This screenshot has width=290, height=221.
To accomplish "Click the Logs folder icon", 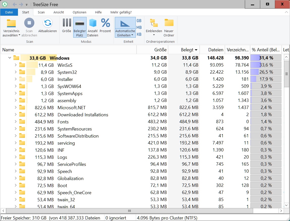I will 22,157.
